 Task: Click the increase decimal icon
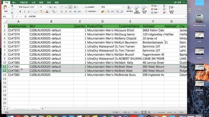tap(118, 12)
